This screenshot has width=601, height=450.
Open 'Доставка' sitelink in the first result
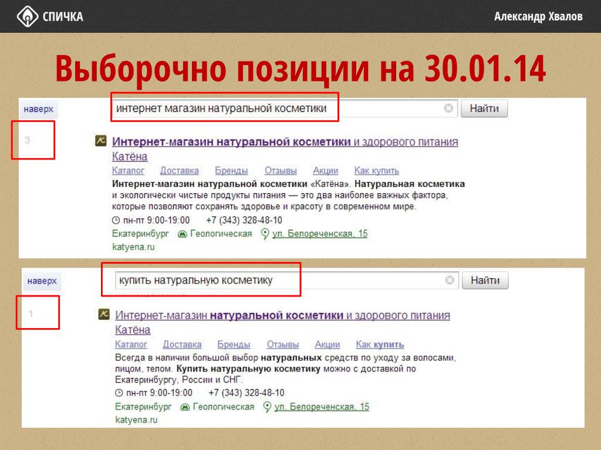180,171
